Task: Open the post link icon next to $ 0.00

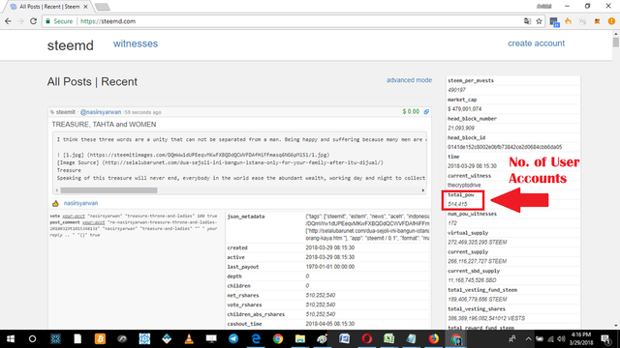Action: point(426,112)
